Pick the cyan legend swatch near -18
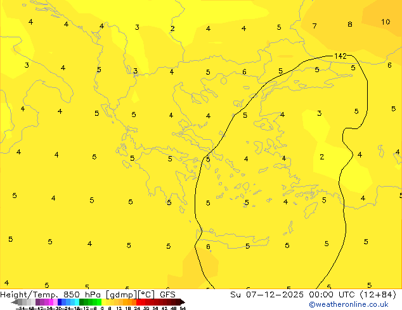The height and width of the screenshot is (310, 402). click(77, 302)
